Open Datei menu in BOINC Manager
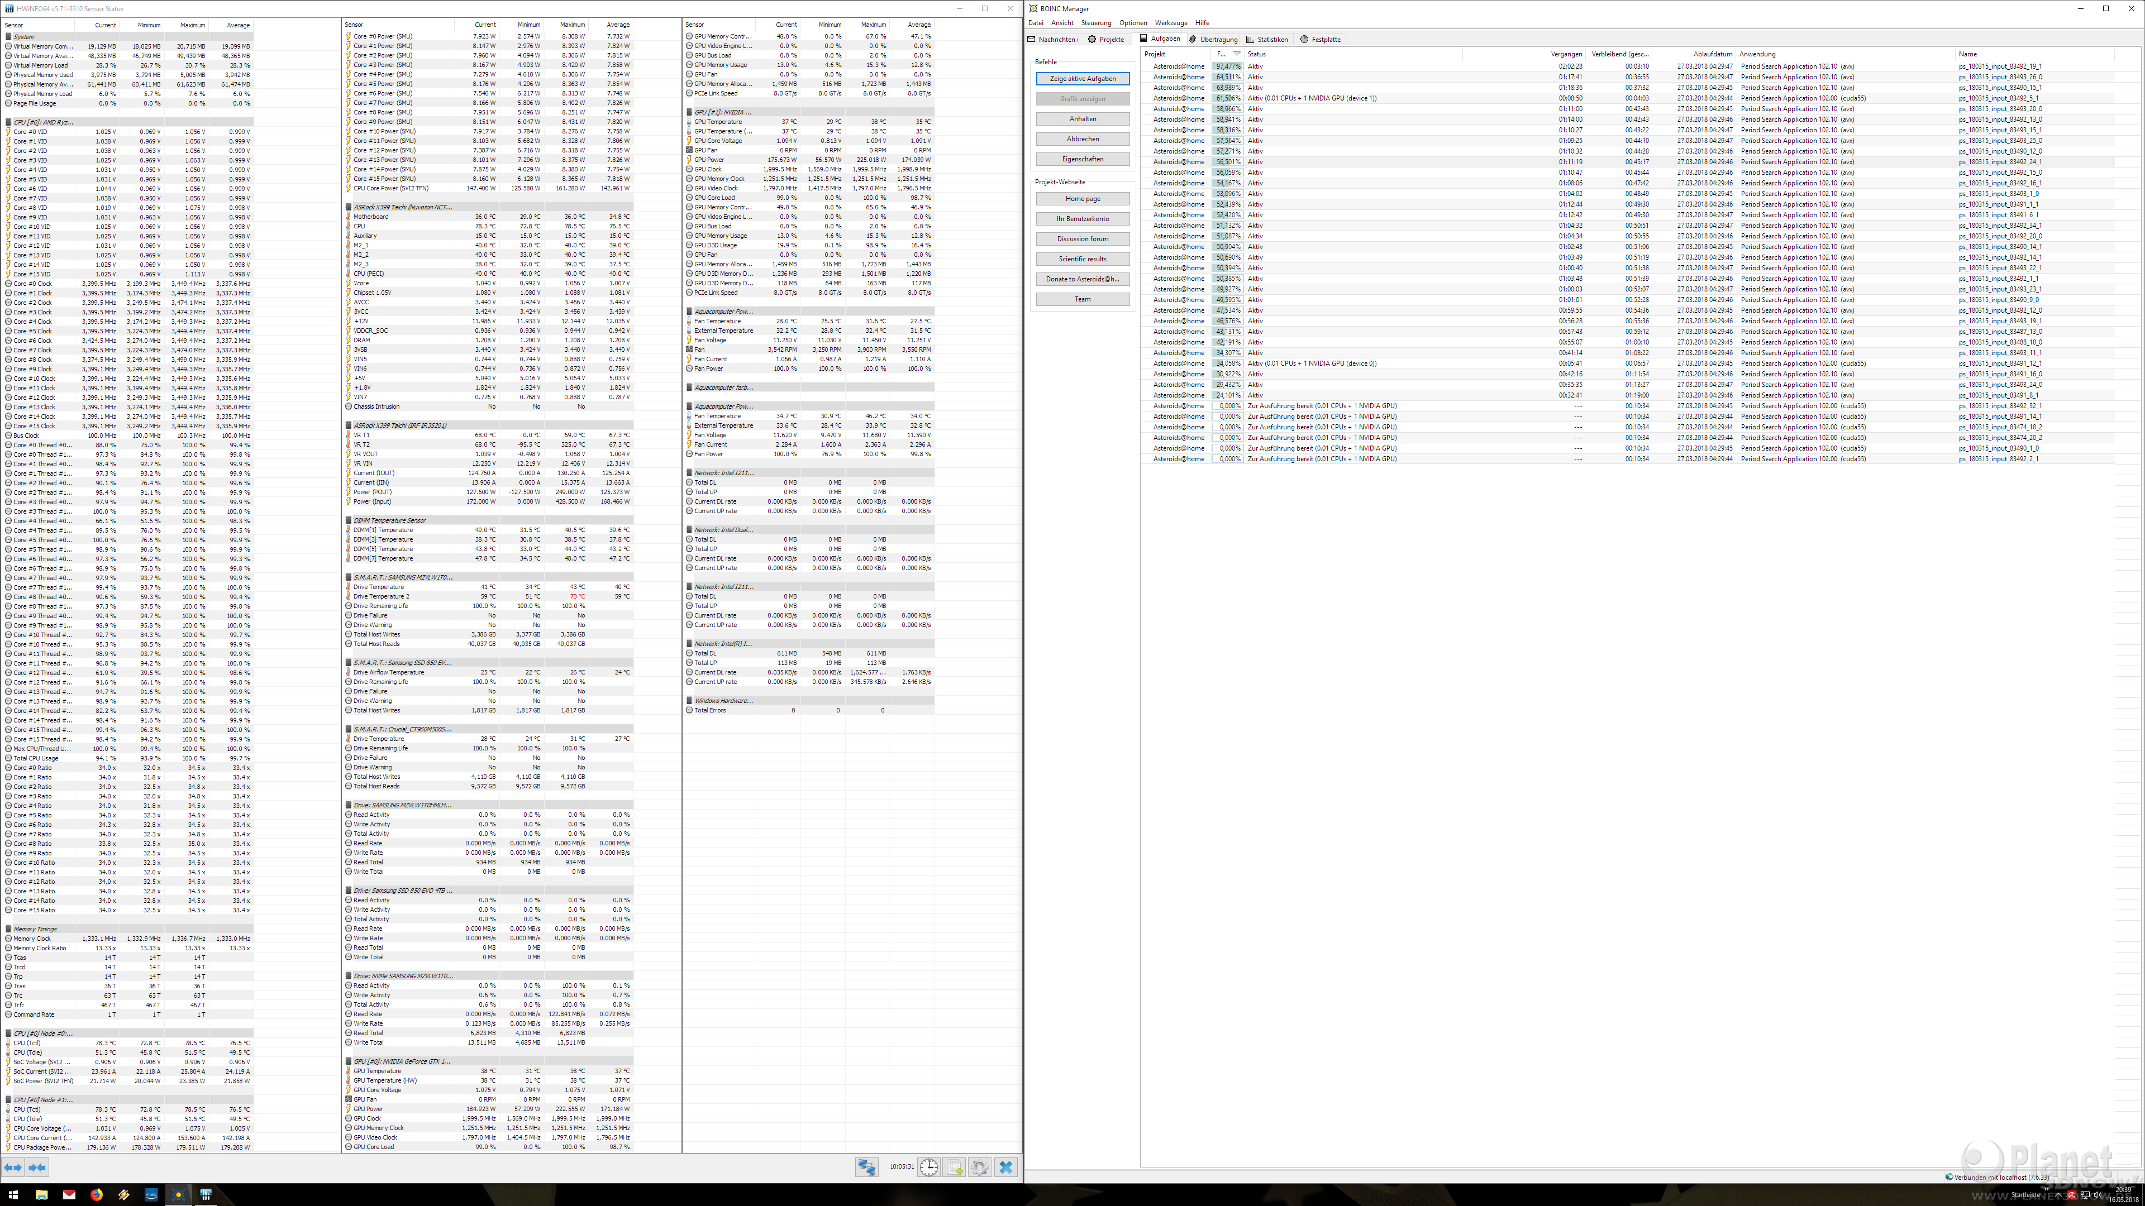 click(x=1036, y=22)
